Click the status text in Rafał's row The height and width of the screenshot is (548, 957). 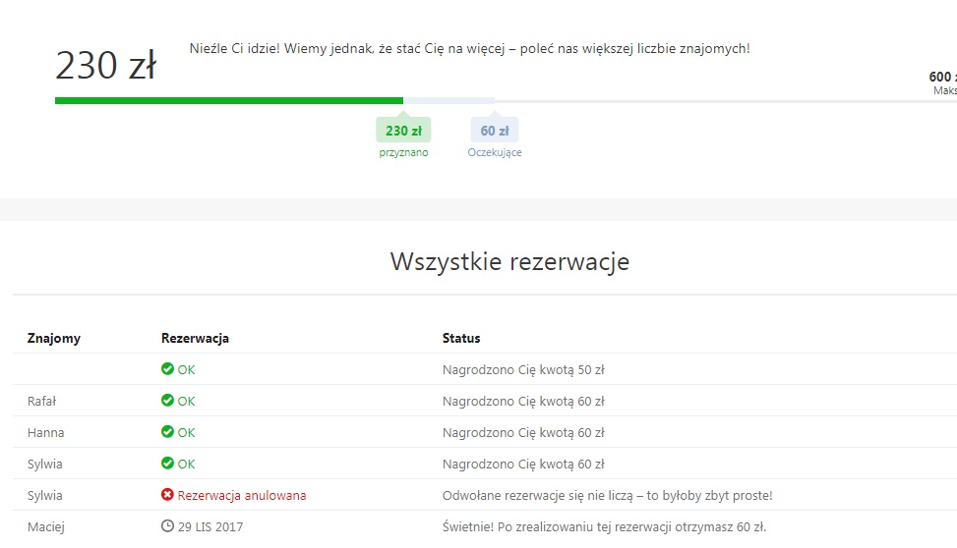pyautogui.click(x=523, y=401)
